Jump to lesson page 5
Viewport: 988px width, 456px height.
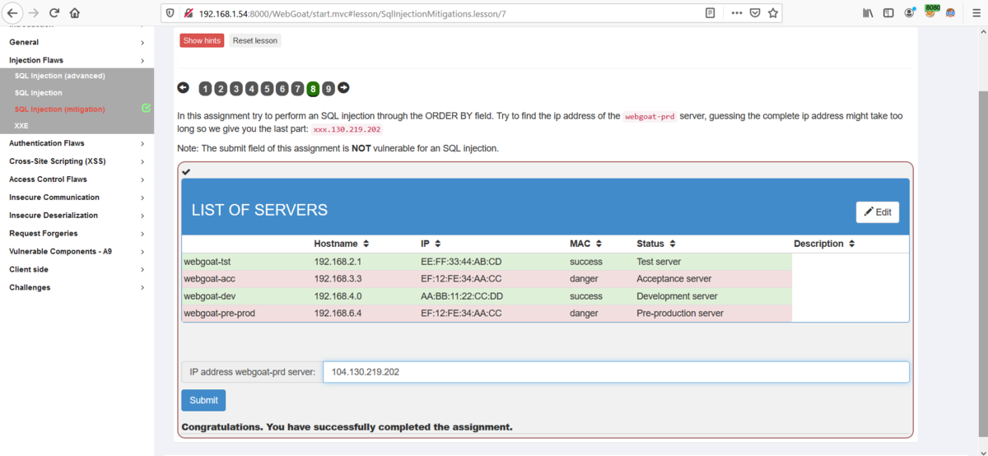click(x=267, y=89)
